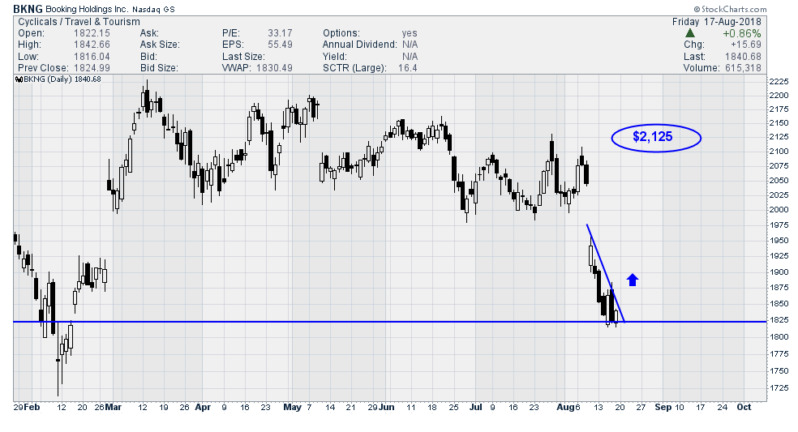Click the 2000 price axis label

click(x=779, y=210)
